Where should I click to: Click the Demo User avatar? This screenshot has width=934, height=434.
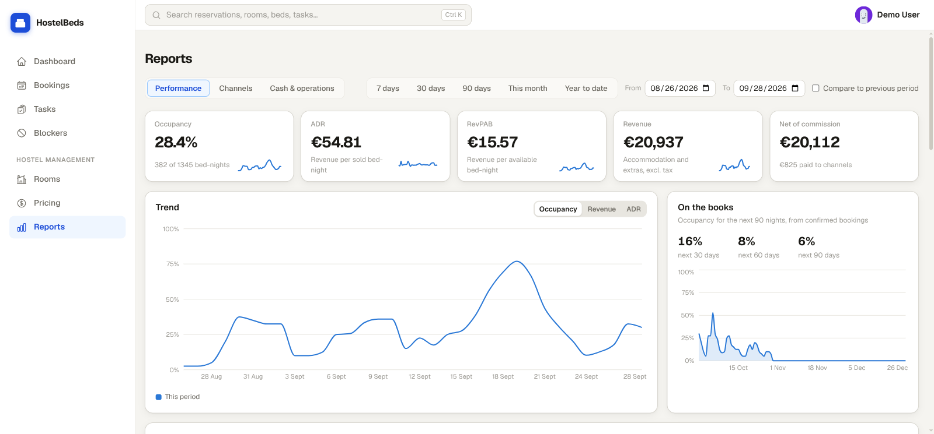(x=863, y=15)
